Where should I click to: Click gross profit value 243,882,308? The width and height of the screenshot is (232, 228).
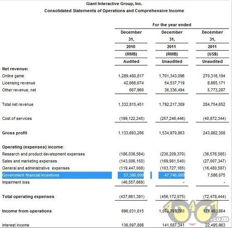point(214,133)
